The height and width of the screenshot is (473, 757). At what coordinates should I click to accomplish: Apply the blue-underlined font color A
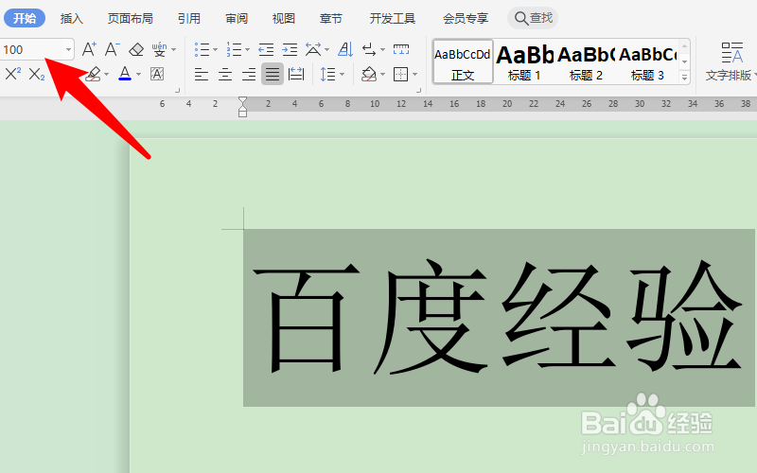(x=125, y=74)
